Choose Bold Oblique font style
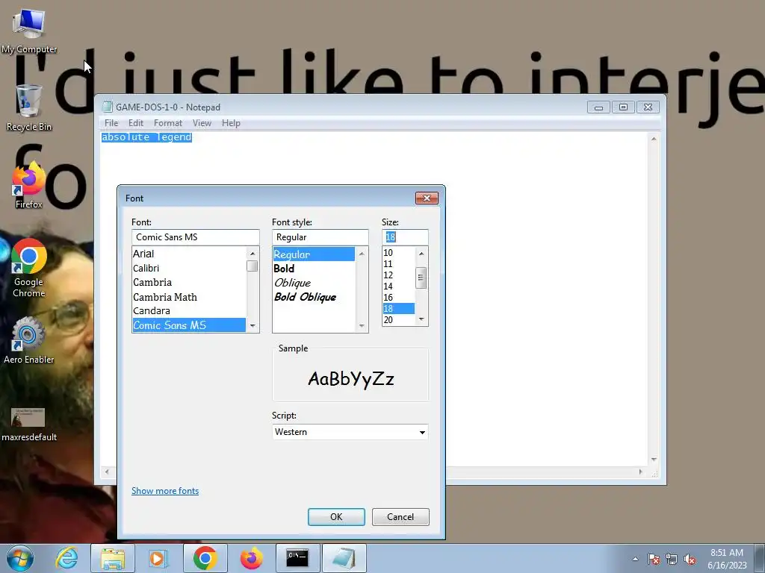The height and width of the screenshot is (573, 765). [314, 297]
